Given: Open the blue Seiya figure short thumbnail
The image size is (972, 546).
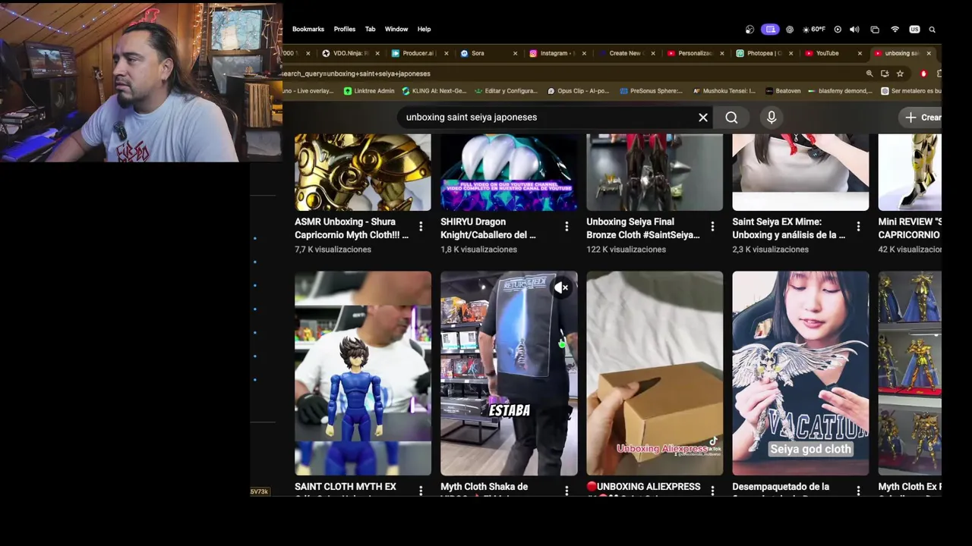Looking at the screenshot, I should tap(363, 373).
